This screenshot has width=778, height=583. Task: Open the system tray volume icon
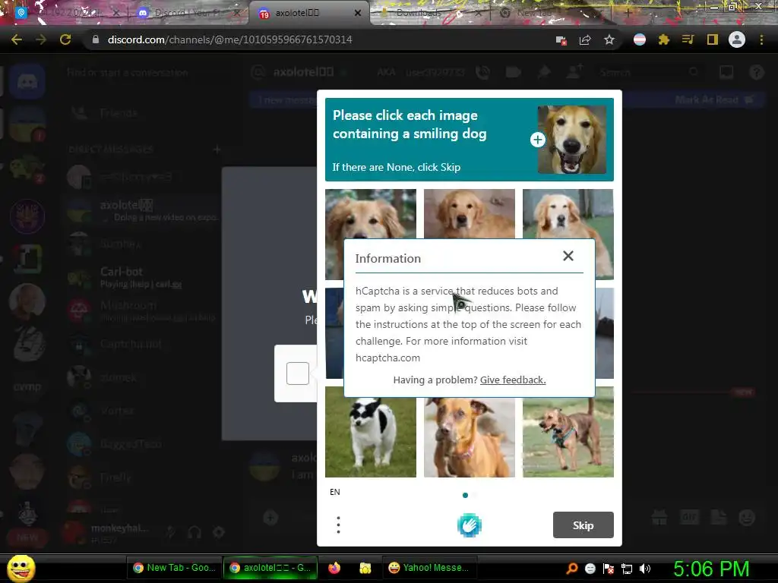tap(644, 569)
